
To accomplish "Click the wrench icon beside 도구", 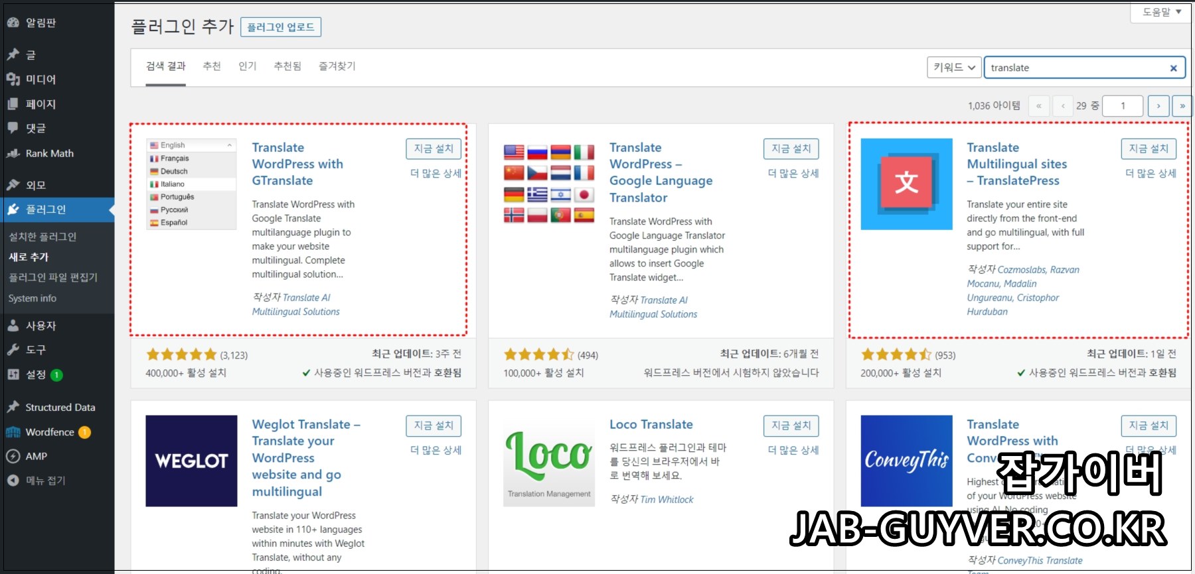I will [x=13, y=349].
